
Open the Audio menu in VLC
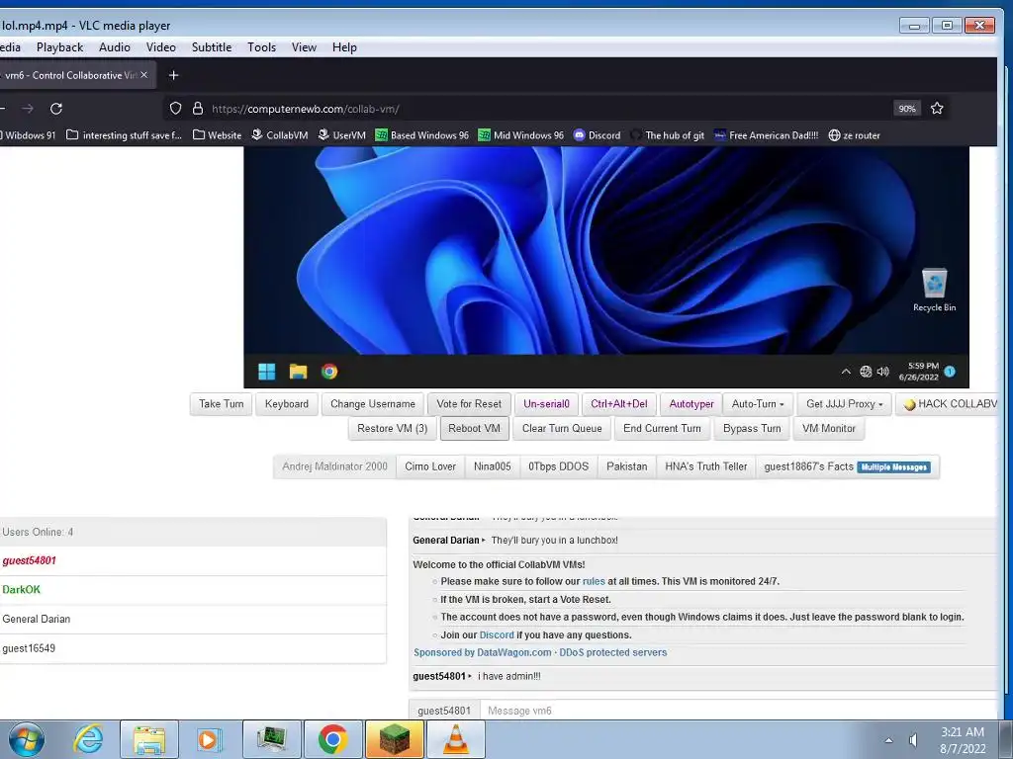115,47
